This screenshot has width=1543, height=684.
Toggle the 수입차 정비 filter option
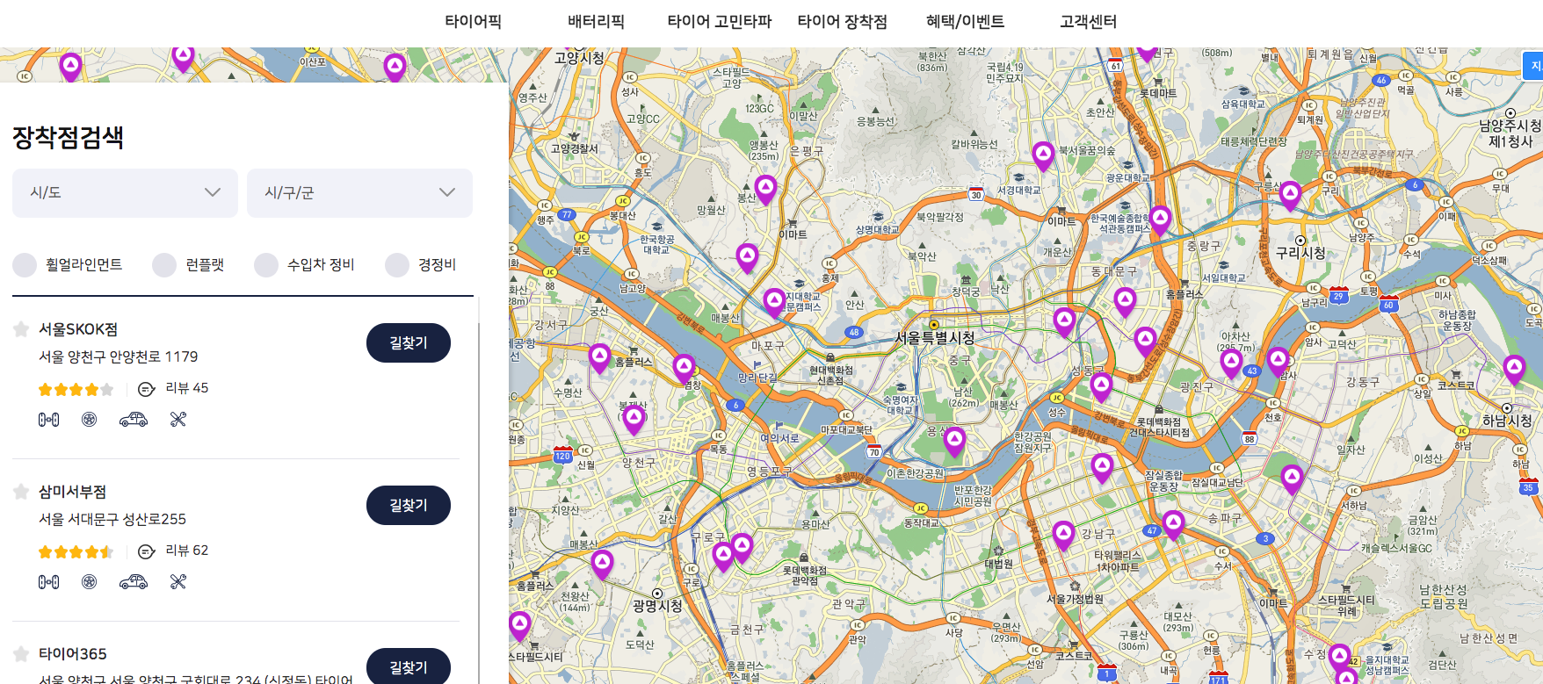coord(304,265)
